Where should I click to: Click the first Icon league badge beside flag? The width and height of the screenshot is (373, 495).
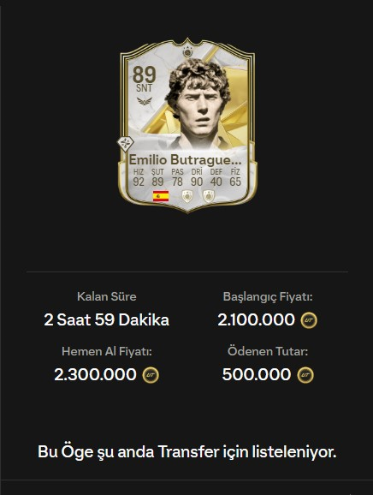click(x=187, y=196)
